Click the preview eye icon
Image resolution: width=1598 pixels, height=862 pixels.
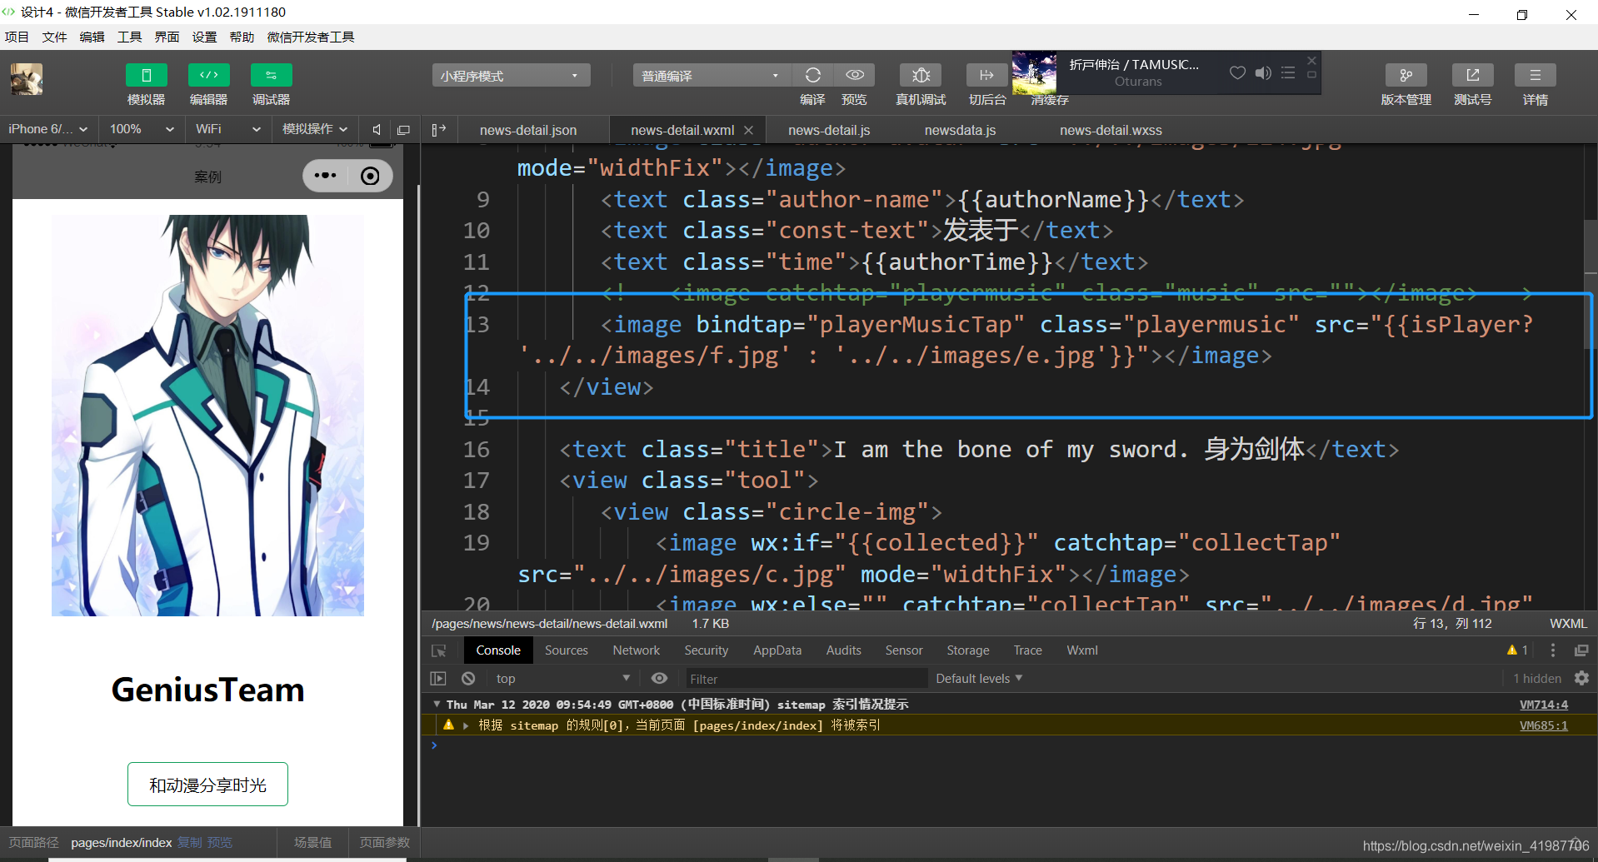pos(855,75)
